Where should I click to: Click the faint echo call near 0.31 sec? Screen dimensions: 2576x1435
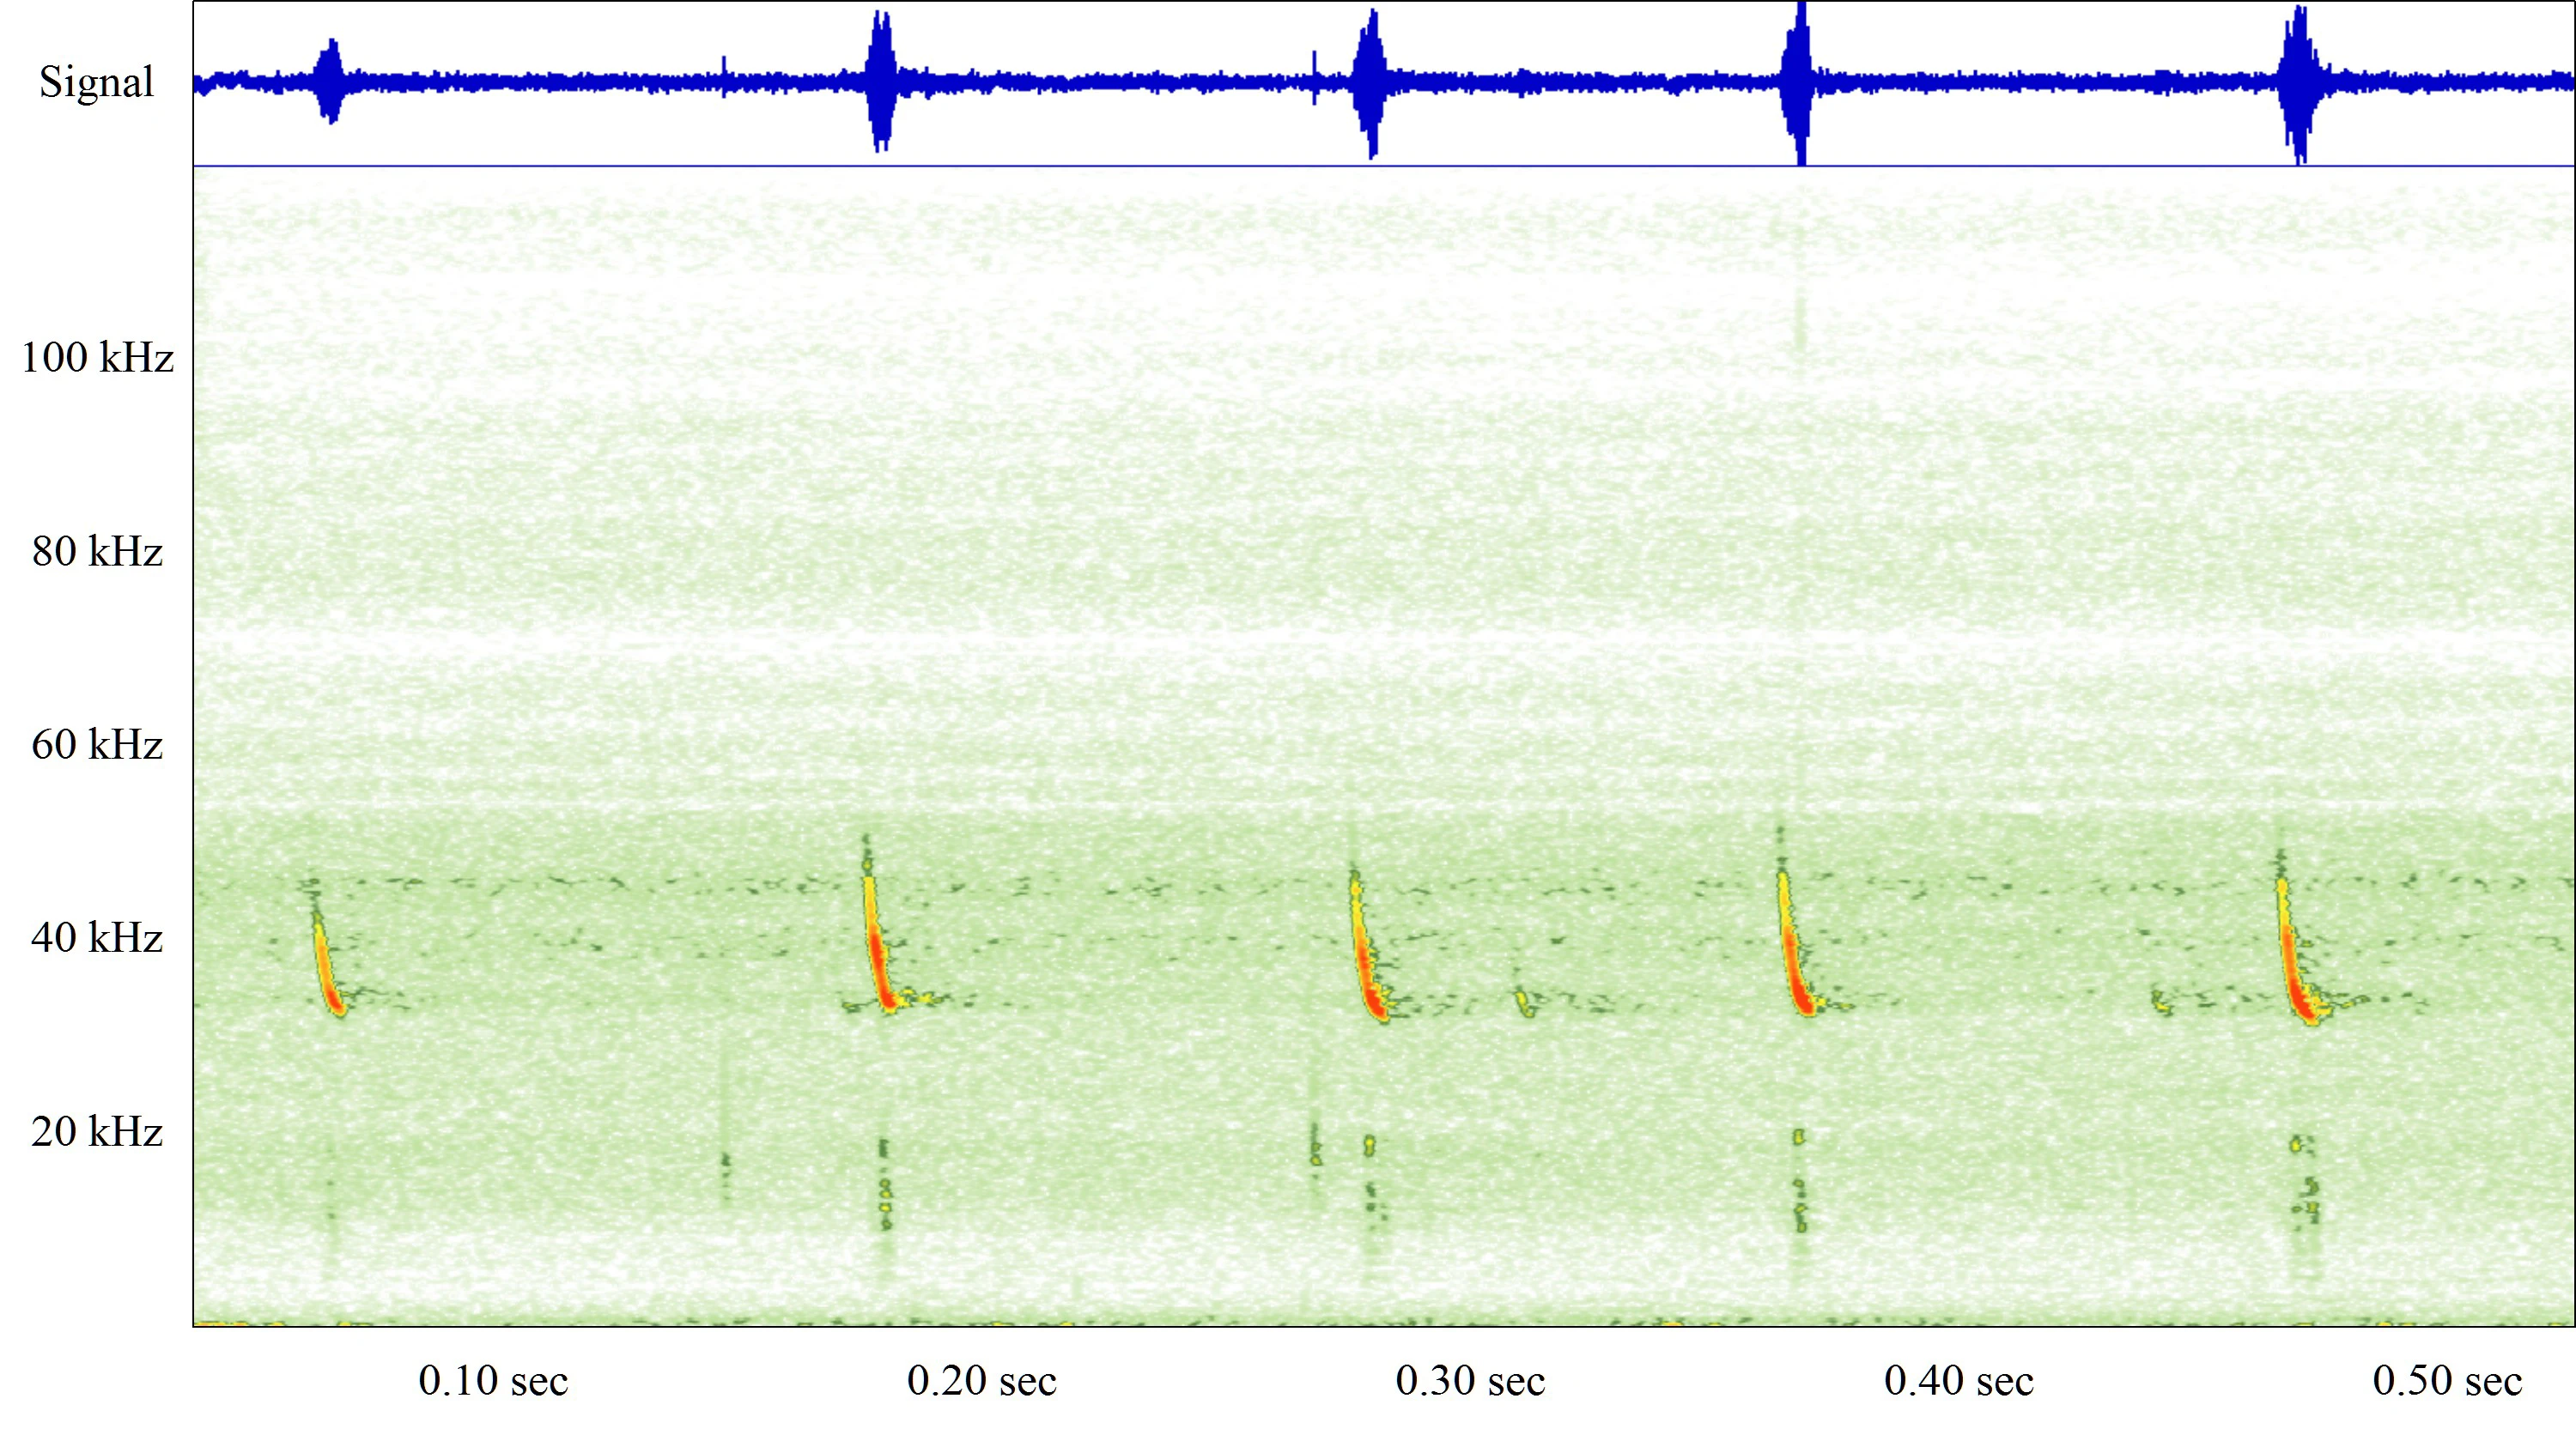coord(1523,1002)
